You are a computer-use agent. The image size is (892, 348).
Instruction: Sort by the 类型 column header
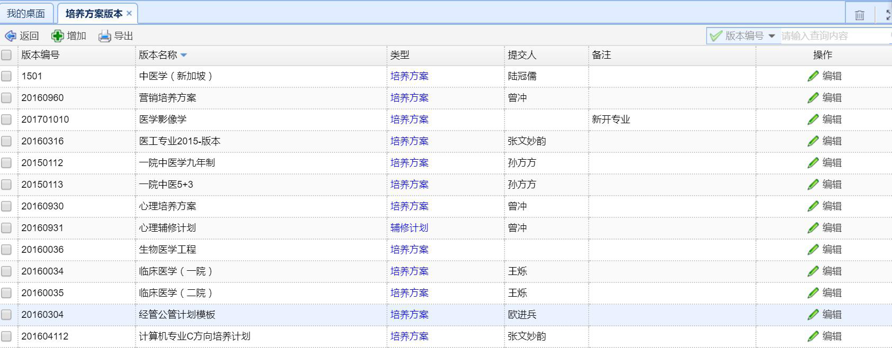pos(400,55)
